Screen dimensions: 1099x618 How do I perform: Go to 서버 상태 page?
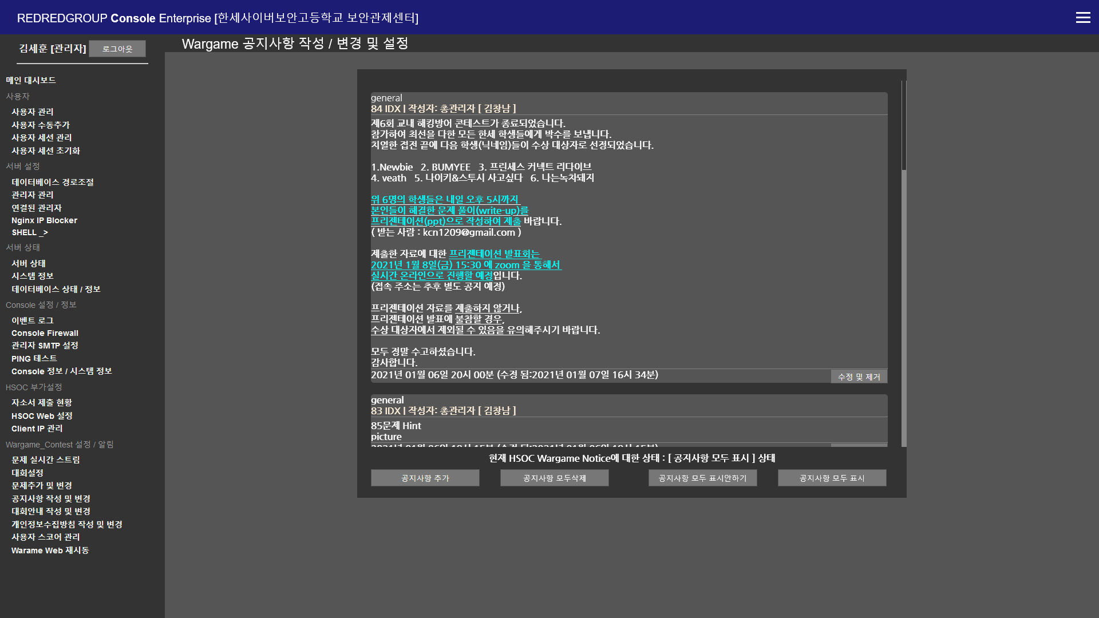click(x=29, y=264)
